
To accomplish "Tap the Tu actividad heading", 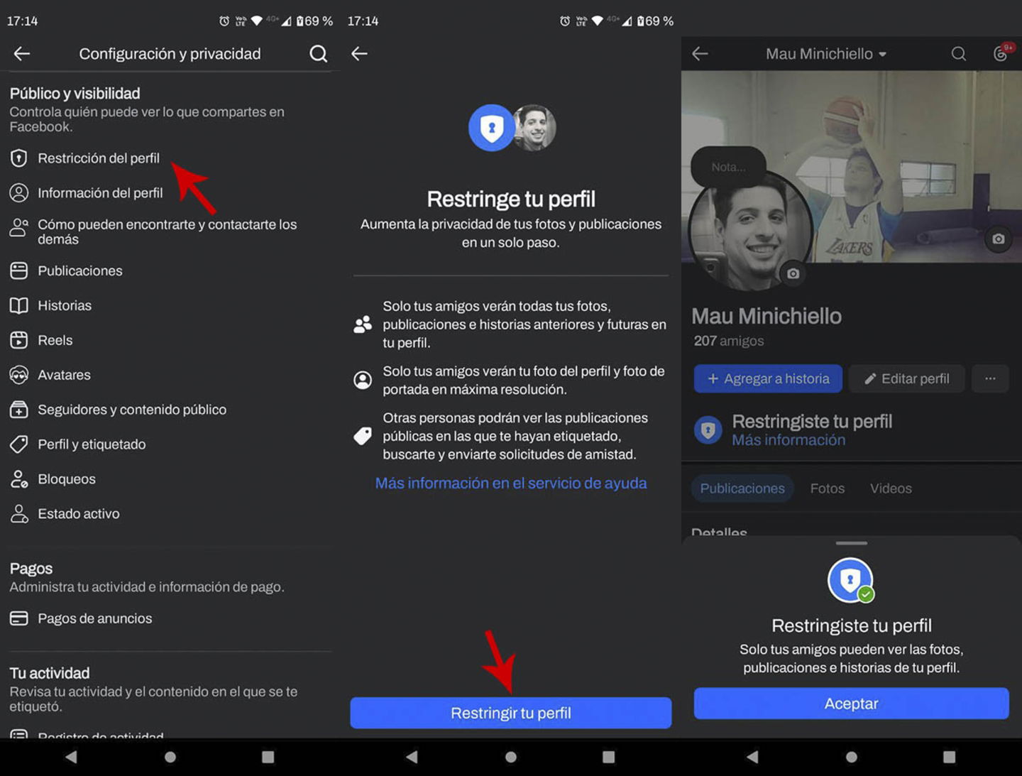I will [x=50, y=673].
